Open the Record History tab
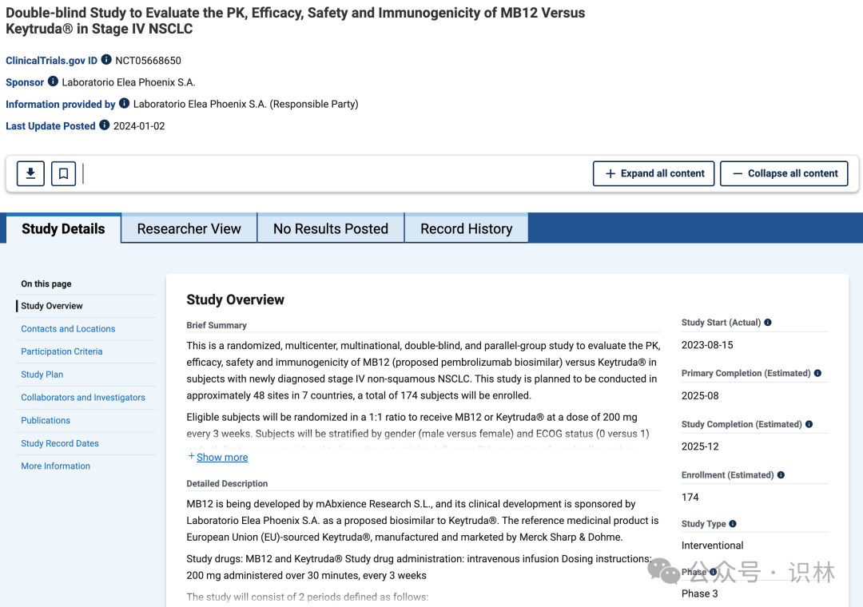Image resolution: width=863 pixels, height=607 pixels. 466,228
